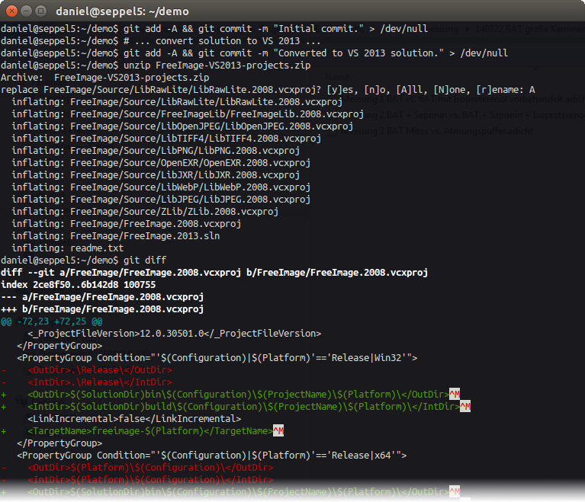Screen dimensions: 585x502
Task: Click the title 'daniel@seppel5: ~/demo'
Action: 122,11
